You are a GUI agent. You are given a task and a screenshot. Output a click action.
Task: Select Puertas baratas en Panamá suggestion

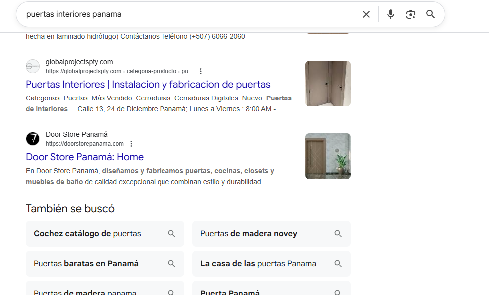86,264
